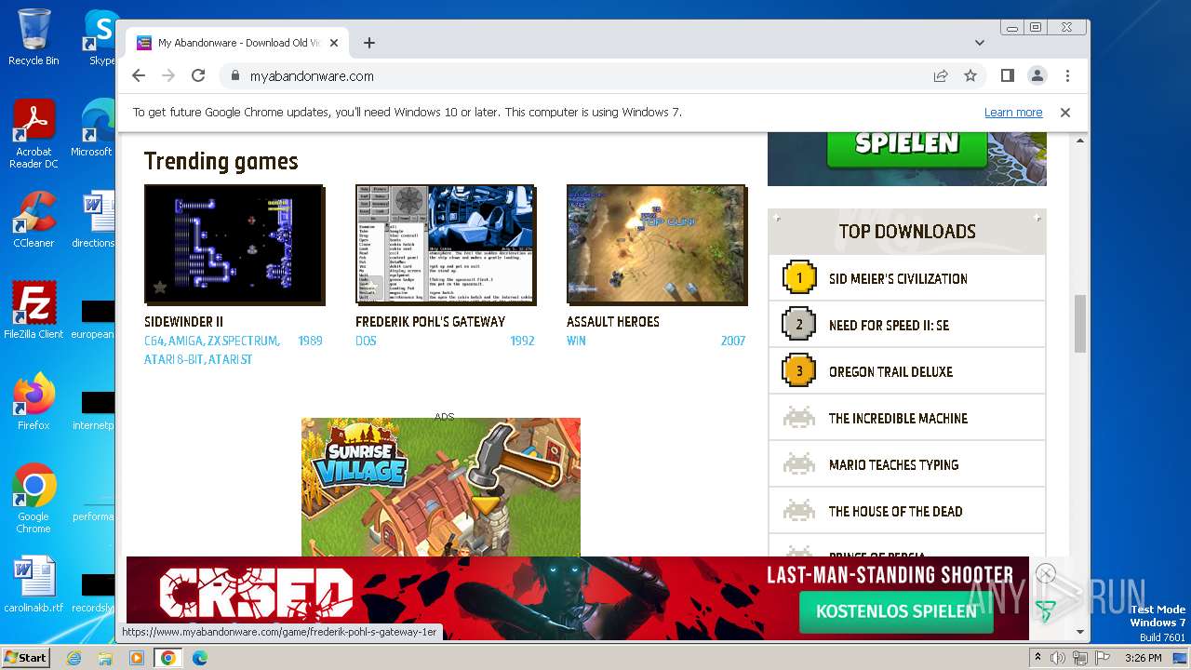Select DOS platform link under Gateway
Screen dimensions: 1191x670
(366, 342)
